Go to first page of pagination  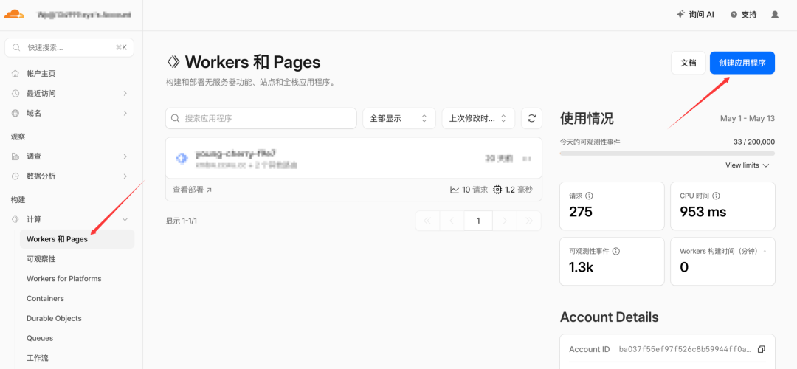point(427,221)
